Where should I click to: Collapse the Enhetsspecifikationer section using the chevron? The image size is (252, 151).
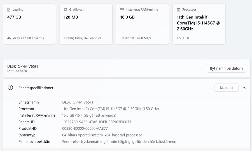click(244, 88)
